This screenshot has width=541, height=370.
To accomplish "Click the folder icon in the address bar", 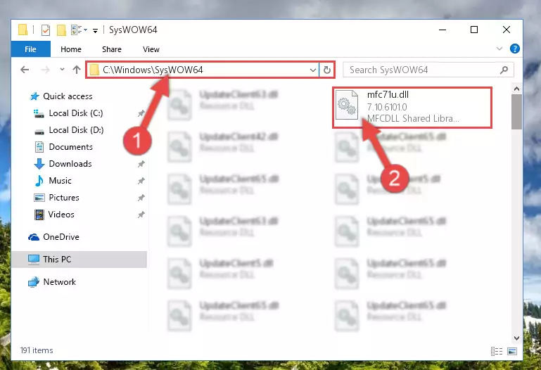I will [94, 70].
